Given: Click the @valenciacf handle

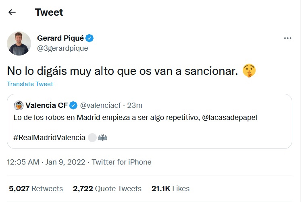Looking at the screenshot, I should [x=101, y=105].
